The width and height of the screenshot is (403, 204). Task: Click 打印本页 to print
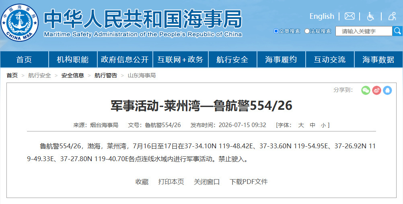[x=171, y=182]
